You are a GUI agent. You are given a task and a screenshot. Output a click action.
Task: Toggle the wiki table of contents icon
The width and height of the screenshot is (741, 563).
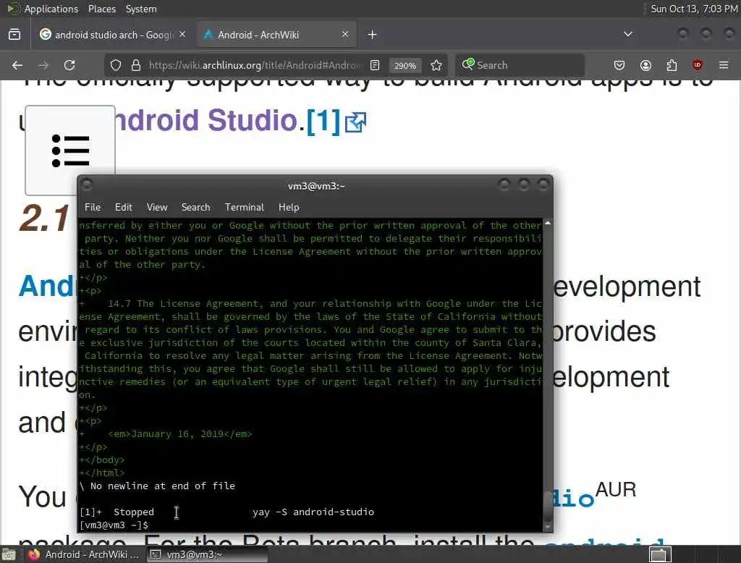coord(70,151)
